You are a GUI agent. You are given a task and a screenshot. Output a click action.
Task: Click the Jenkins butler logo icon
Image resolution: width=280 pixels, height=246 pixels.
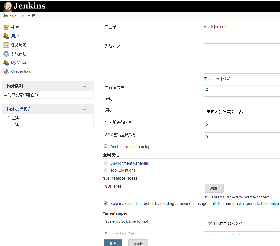click(x=7, y=6)
